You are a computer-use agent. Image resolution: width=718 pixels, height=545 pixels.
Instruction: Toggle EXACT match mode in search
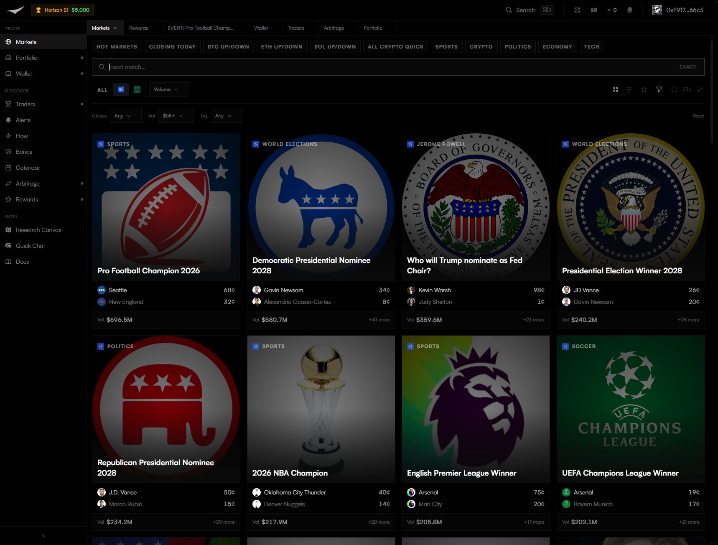click(687, 67)
